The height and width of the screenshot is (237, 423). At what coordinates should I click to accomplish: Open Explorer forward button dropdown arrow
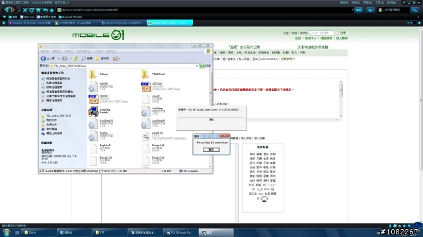point(71,59)
